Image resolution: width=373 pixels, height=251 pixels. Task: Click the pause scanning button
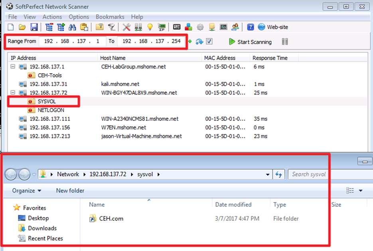(285, 41)
